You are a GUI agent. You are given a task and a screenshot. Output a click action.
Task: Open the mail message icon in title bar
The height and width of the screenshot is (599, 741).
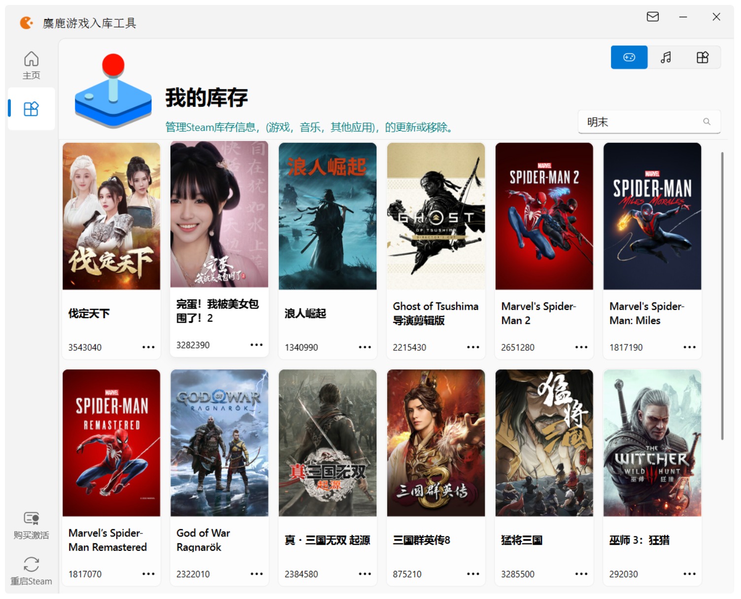pyautogui.click(x=653, y=17)
